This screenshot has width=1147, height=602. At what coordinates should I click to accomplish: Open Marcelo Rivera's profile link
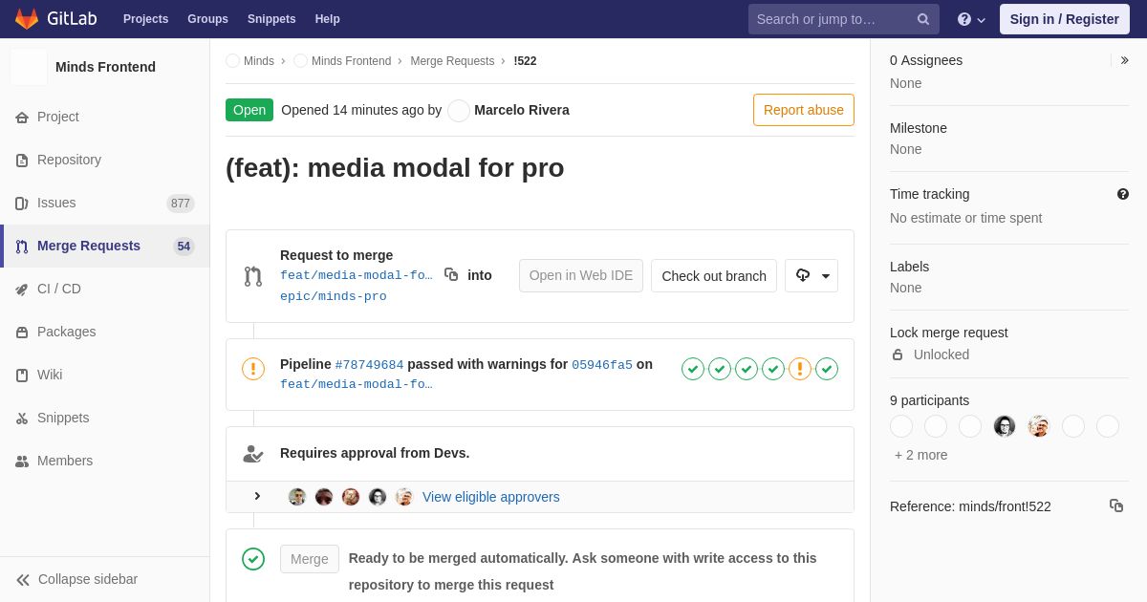click(x=522, y=110)
